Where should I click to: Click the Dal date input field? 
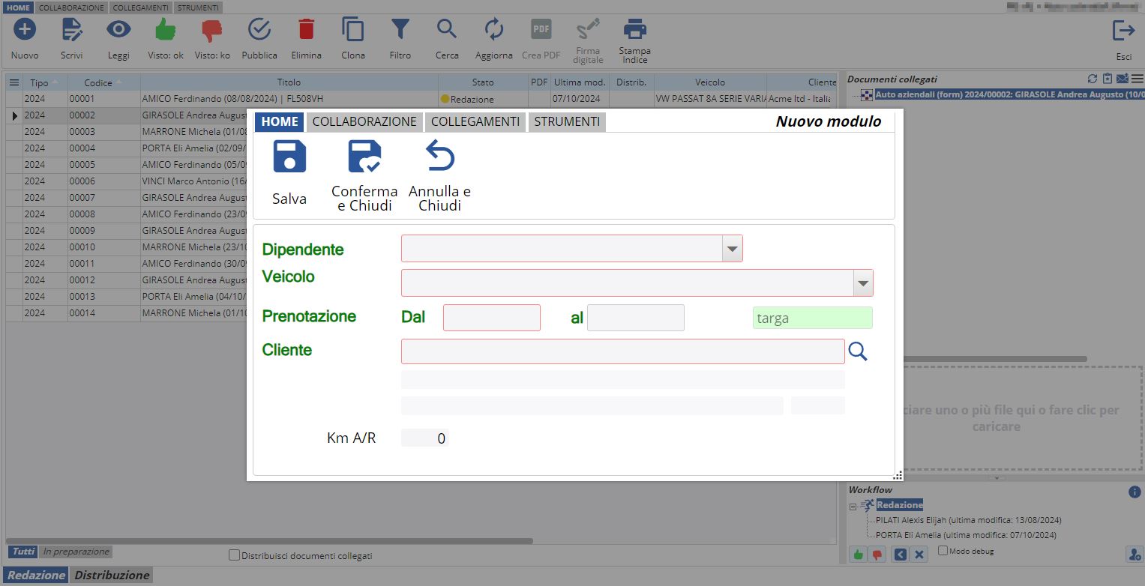(x=491, y=318)
